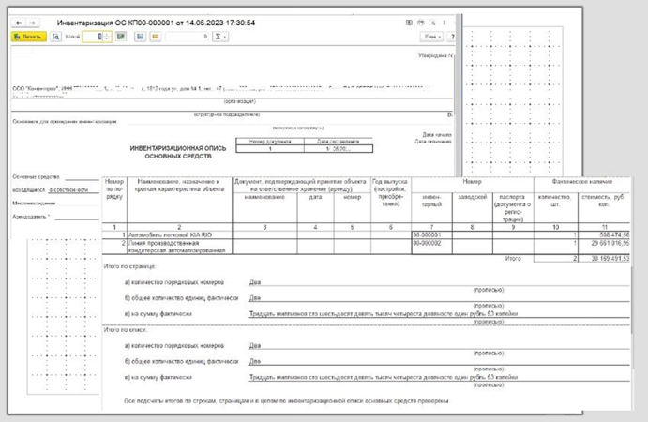
Task: Open print preview magnifier icon
Action: [x=55, y=37]
